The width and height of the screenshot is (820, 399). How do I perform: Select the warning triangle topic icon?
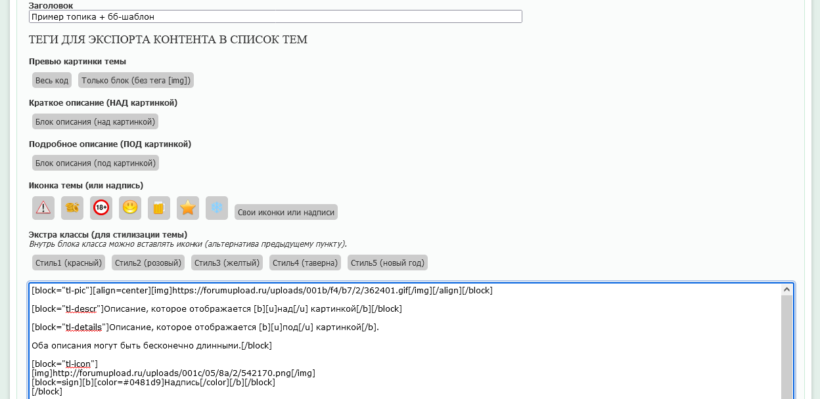pyautogui.click(x=43, y=208)
